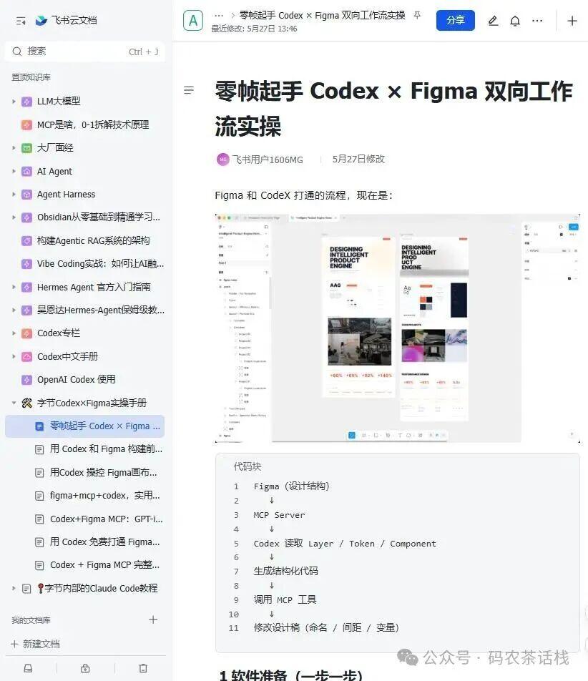Click the plus icon in the header
This screenshot has width=588, height=681.
(572, 21)
